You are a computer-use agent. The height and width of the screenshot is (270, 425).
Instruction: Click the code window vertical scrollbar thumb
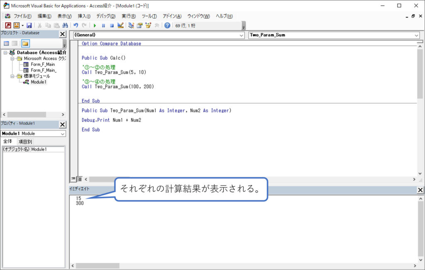pyautogui.click(x=420, y=74)
